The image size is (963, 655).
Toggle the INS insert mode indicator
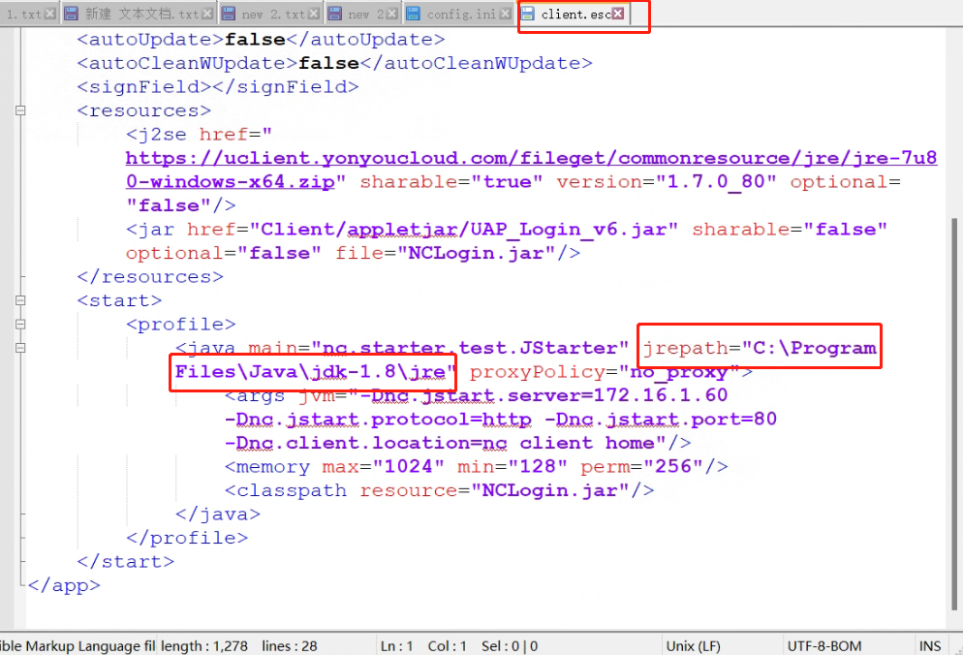click(929, 646)
